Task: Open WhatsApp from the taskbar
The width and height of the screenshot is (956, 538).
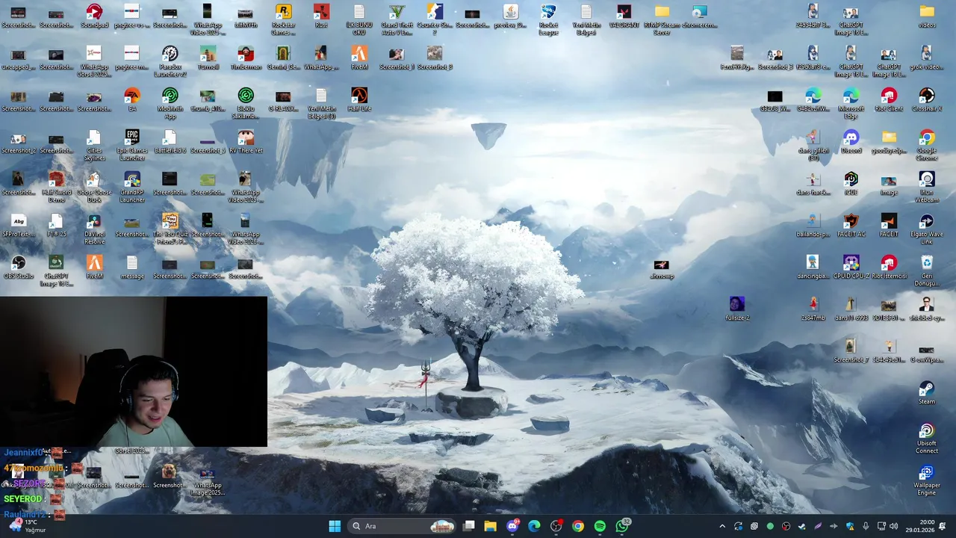Action: click(622, 526)
